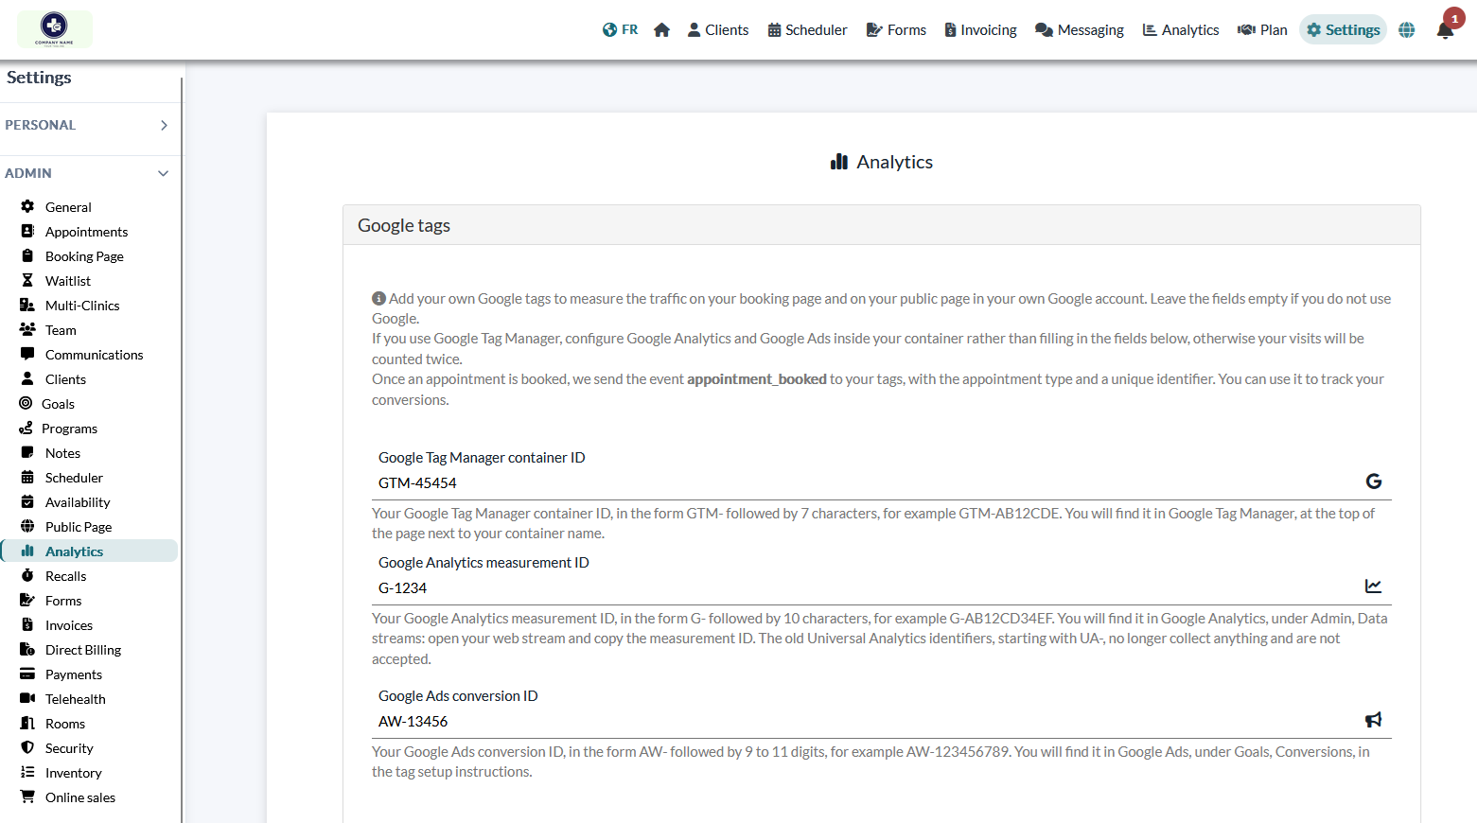1477x823 pixels.
Task: Open Scheduler calendar icon in sidebar
Action: pyautogui.click(x=27, y=477)
